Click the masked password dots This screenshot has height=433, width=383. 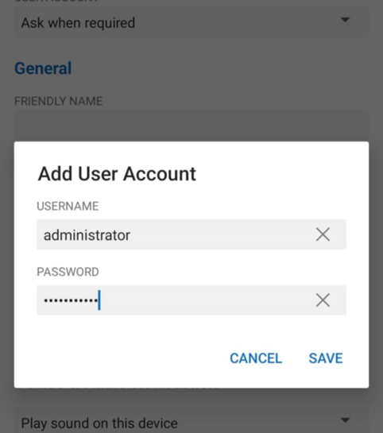tap(71, 300)
